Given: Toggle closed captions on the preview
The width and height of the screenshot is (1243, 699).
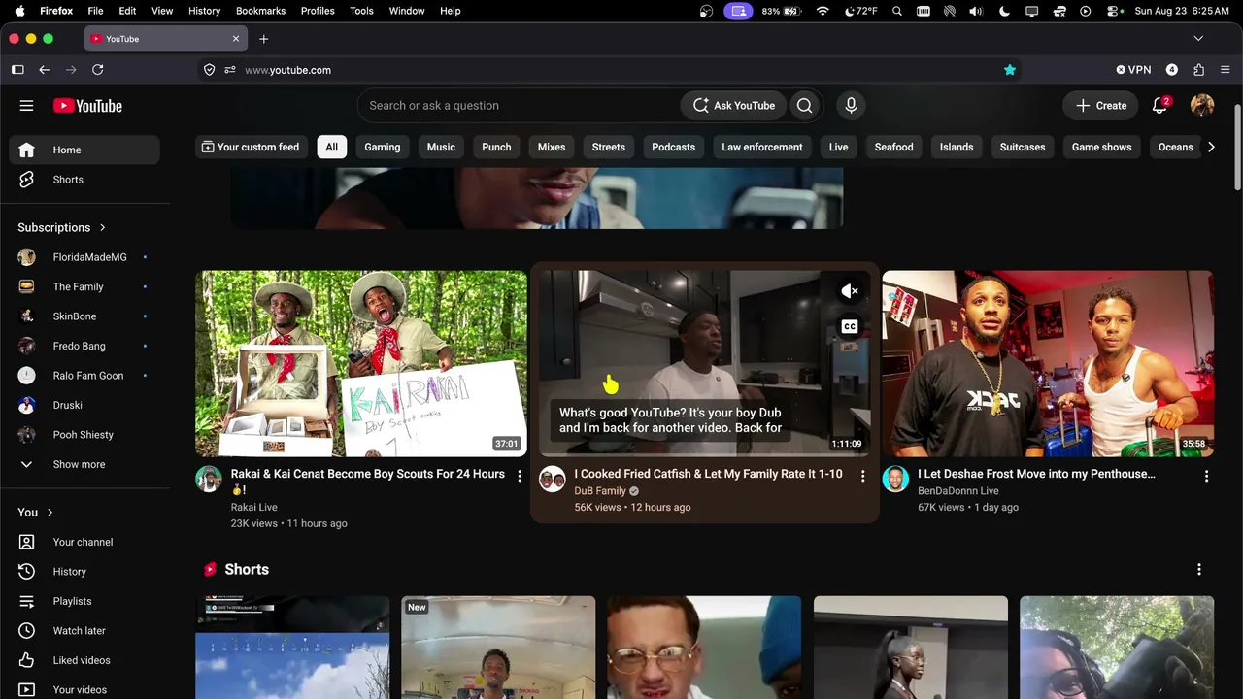Looking at the screenshot, I should (850, 326).
